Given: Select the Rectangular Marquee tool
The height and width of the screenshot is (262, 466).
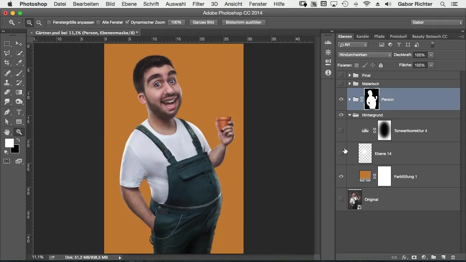Looking at the screenshot, I should pyautogui.click(x=7, y=44).
